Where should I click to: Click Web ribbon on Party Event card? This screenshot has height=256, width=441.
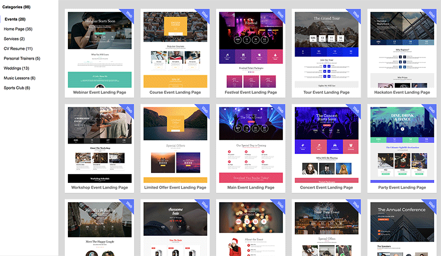tap(432, 109)
